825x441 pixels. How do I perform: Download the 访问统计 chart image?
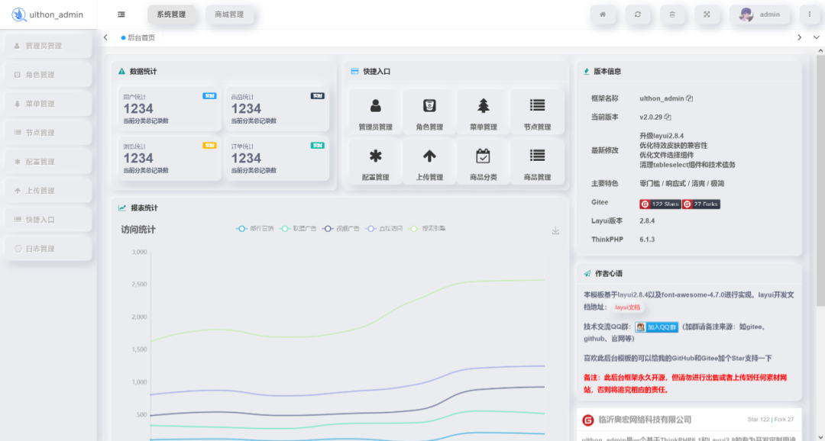(x=555, y=230)
